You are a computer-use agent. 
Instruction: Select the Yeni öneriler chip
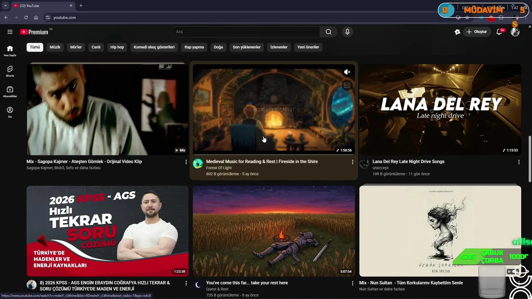point(308,47)
